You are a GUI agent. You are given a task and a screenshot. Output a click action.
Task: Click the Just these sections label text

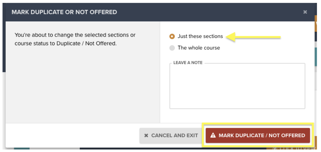click(x=200, y=36)
